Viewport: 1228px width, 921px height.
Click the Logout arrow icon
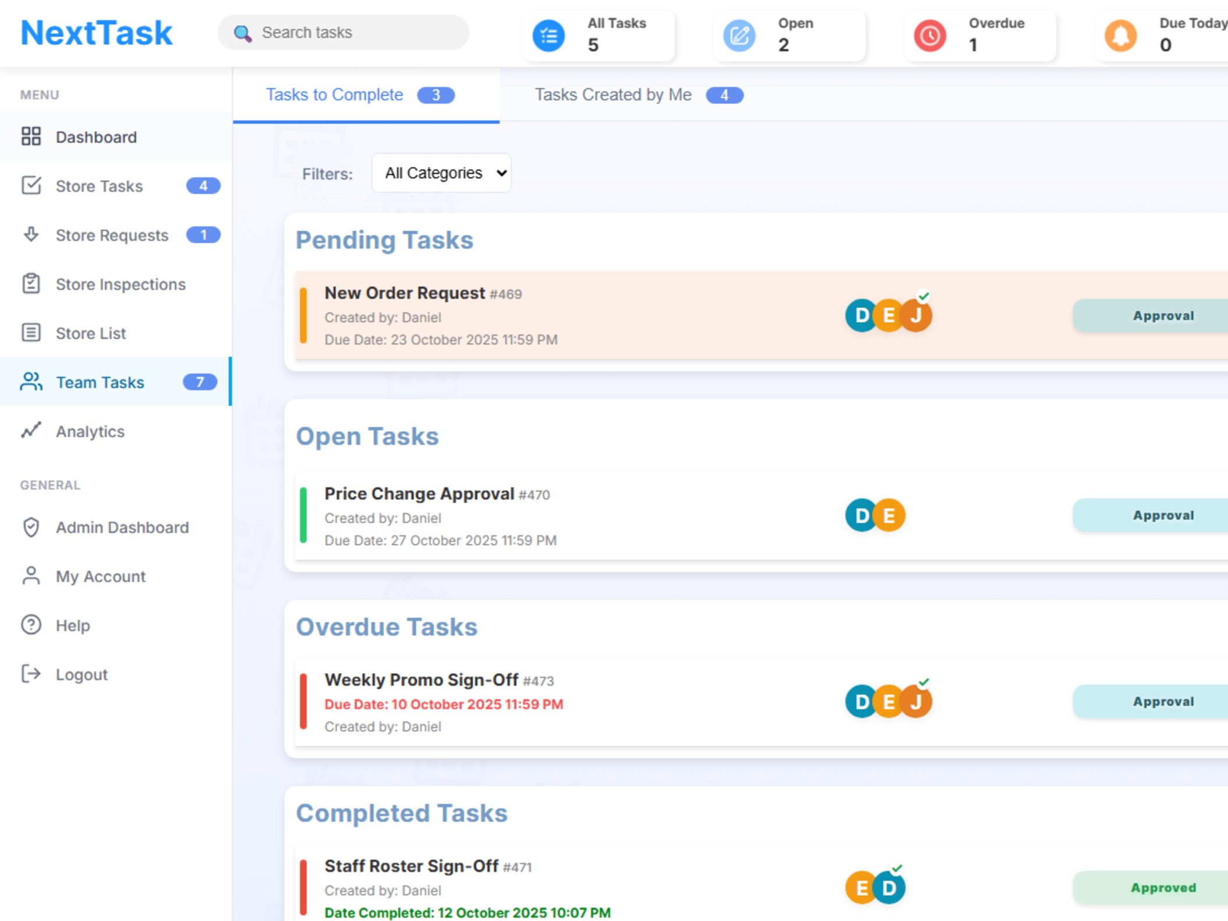(31, 674)
